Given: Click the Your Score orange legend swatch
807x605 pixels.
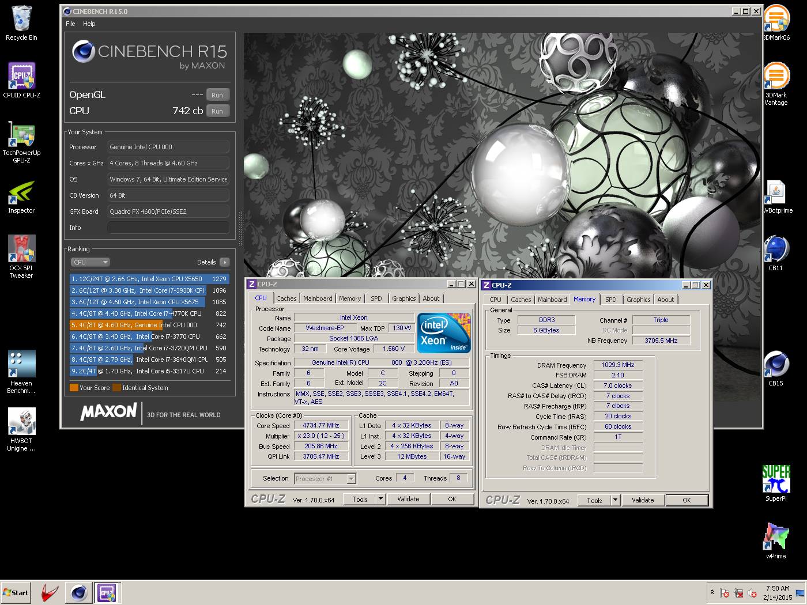Looking at the screenshot, I should pos(74,388).
